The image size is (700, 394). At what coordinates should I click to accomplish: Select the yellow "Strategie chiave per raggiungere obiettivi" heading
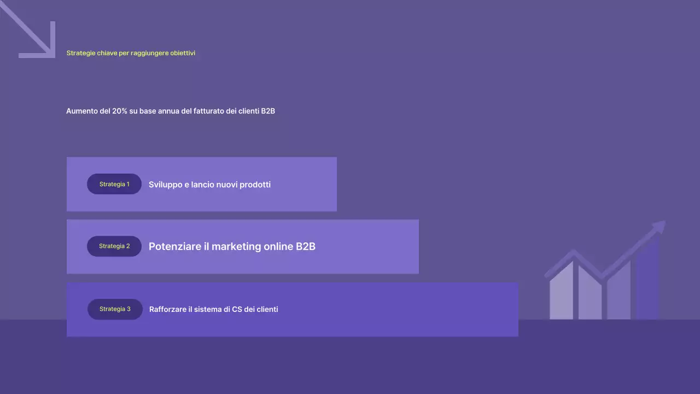click(131, 53)
